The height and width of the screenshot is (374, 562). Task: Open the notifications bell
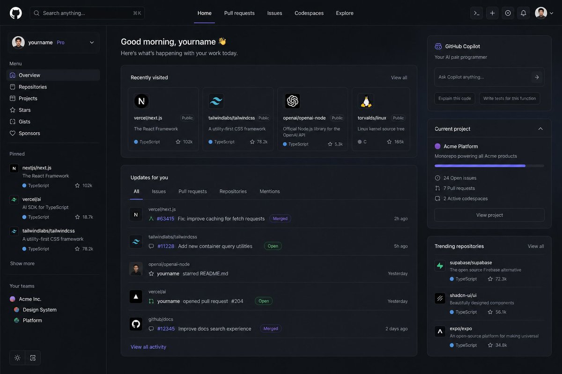(x=524, y=13)
